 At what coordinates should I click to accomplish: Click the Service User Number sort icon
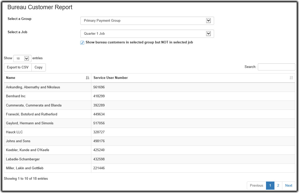tap(291, 78)
